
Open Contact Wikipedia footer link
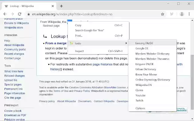click(x=104, y=101)
